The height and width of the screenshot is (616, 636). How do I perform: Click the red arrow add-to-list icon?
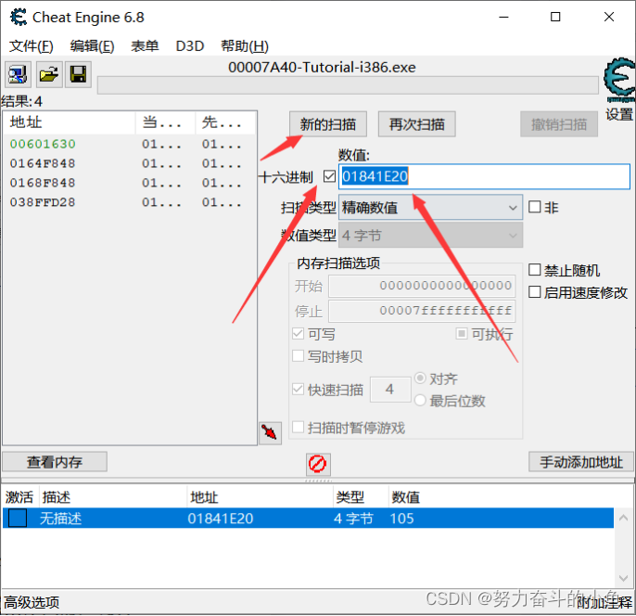point(270,433)
